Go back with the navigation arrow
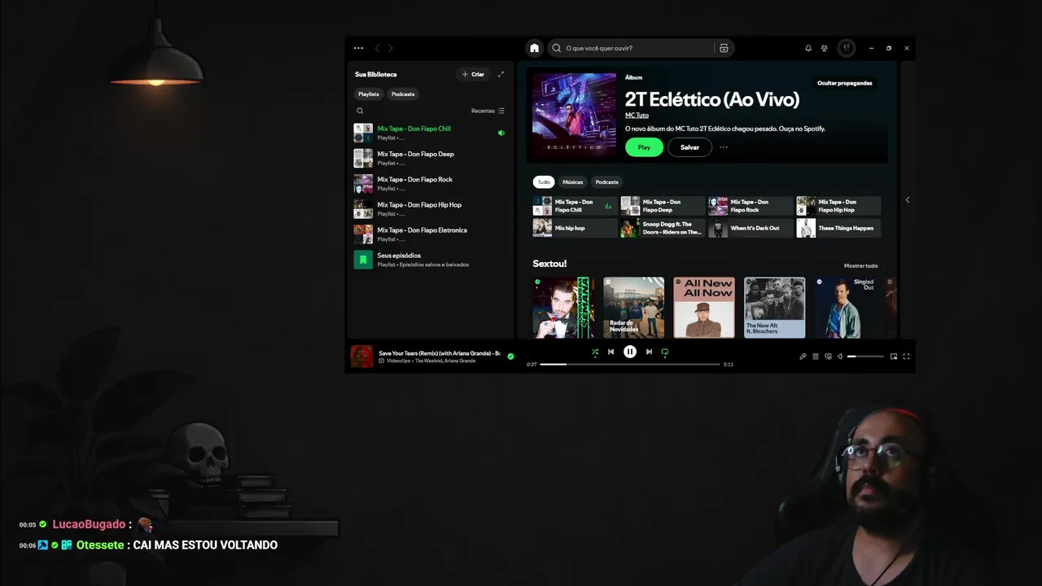1042x586 pixels. click(377, 48)
